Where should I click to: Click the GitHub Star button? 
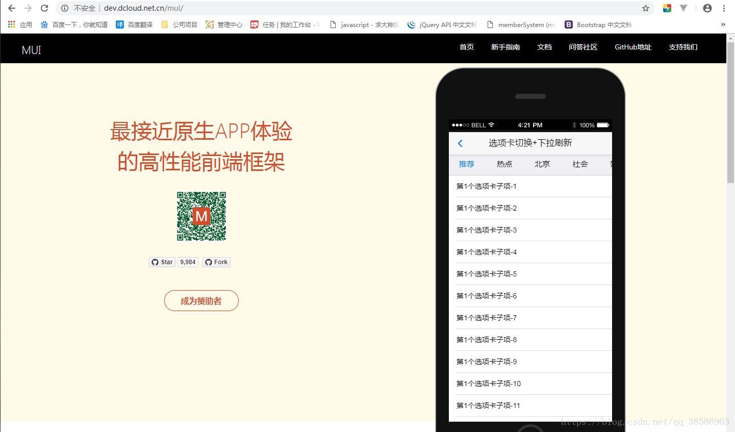click(x=162, y=262)
